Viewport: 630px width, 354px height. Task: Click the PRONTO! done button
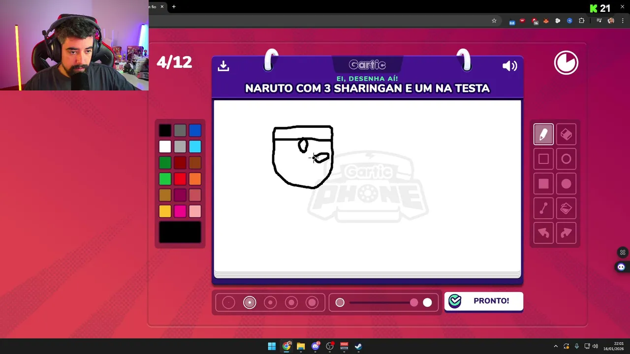pos(483,301)
